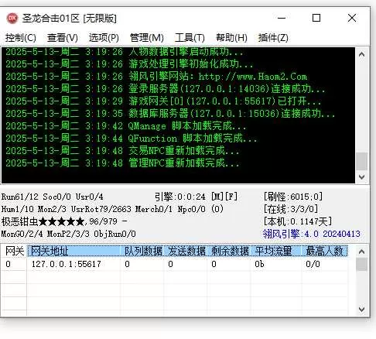Click the 极恶钳虫 five-star status line

point(64,221)
